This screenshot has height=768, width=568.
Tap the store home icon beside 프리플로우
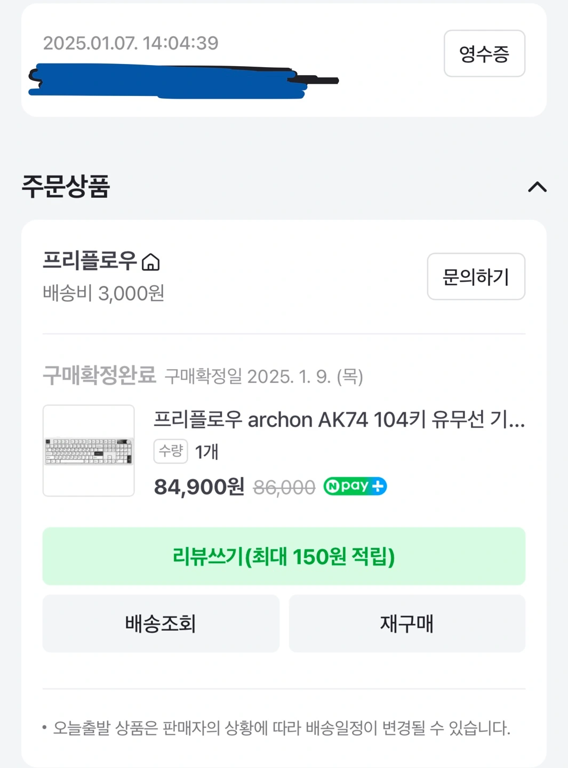click(151, 262)
